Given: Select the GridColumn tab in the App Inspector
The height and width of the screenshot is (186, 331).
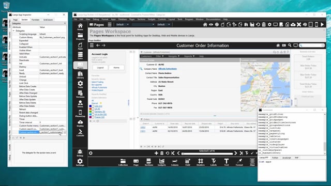Looking at the screenshot, I should (x=48, y=20).
